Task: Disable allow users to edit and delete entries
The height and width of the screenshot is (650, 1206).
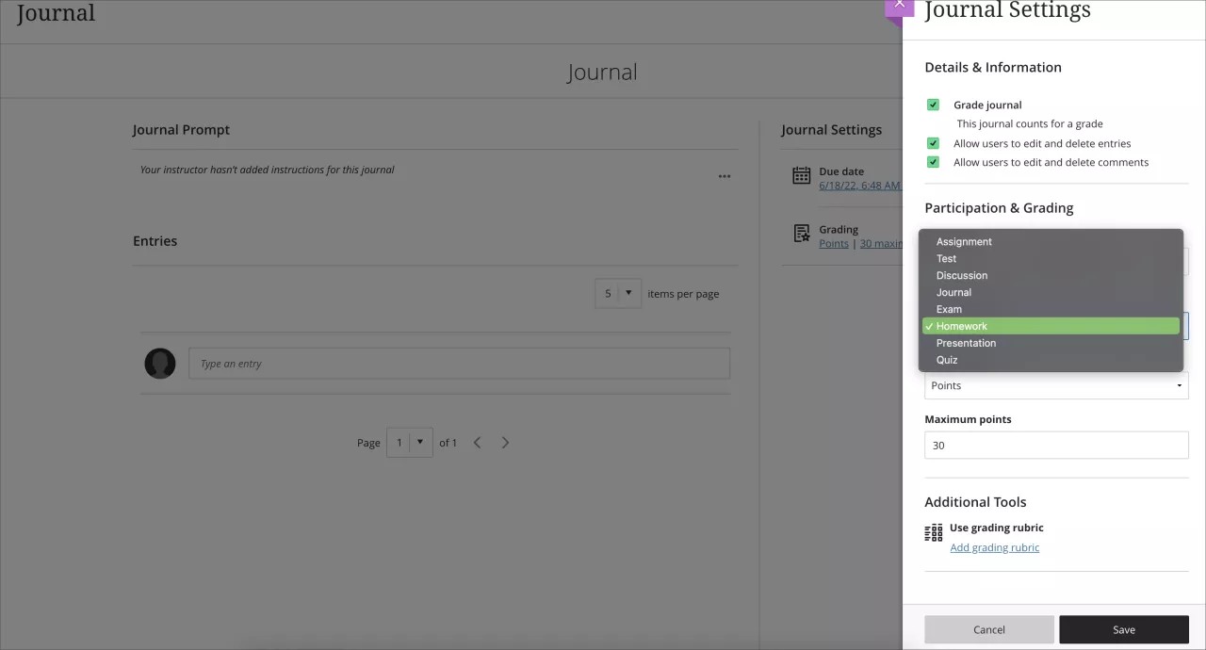Action: pyautogui.click(x=933, y=142)
